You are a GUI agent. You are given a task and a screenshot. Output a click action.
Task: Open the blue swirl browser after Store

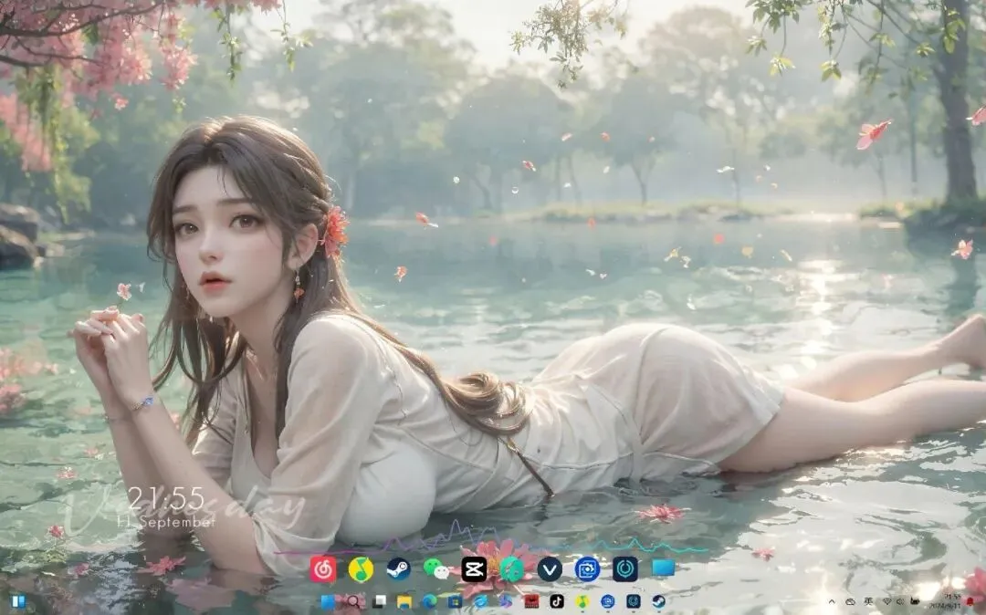(480, 602)
